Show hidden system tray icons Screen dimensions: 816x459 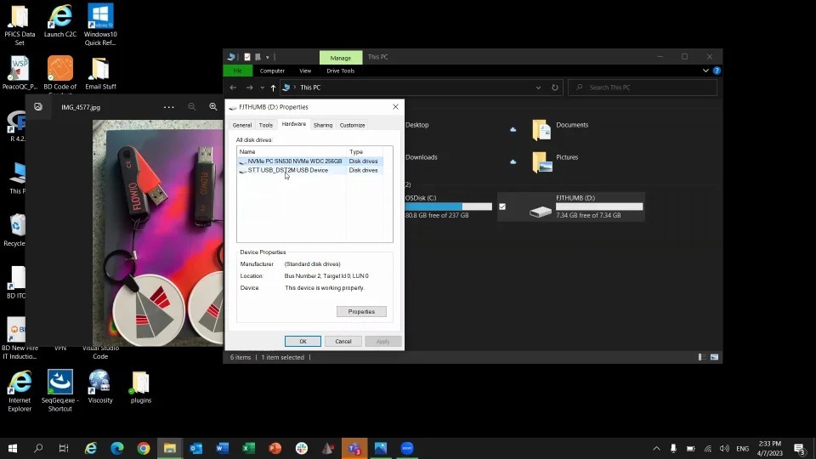tap(656, 448)
